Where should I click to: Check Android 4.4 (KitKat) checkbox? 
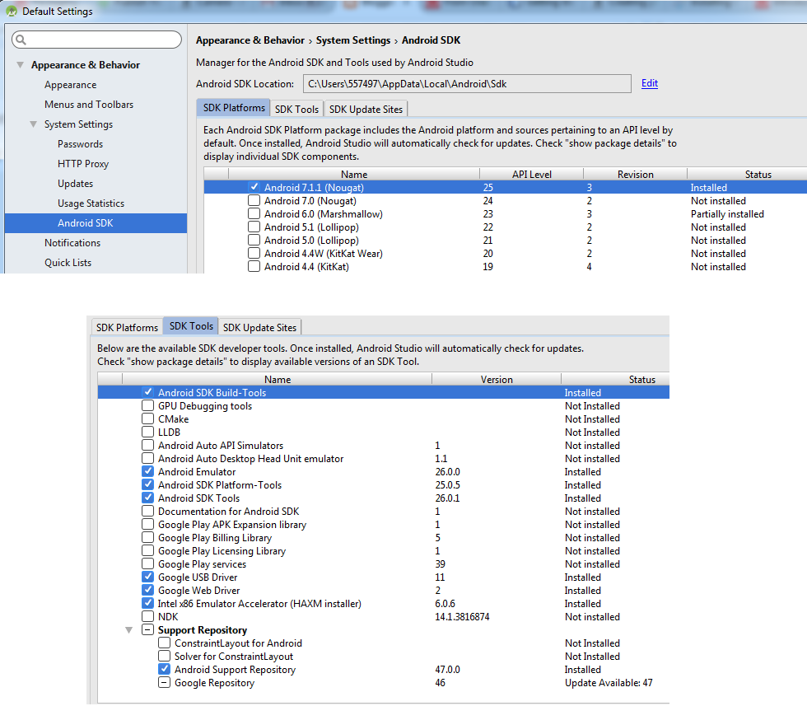[254, 266]
